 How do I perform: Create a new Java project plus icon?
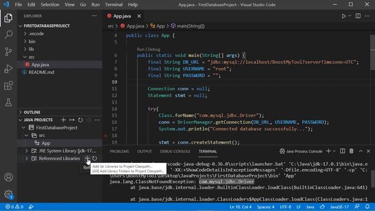point(63,120)
